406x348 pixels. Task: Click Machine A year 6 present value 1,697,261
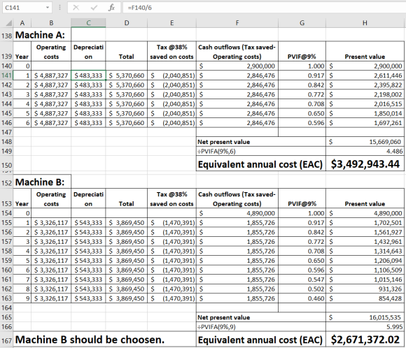(x=365, y=123)
